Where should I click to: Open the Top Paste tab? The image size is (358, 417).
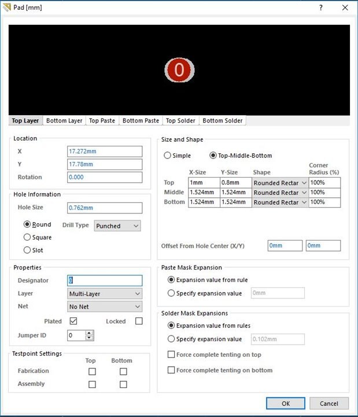click(x=102, y=121)
